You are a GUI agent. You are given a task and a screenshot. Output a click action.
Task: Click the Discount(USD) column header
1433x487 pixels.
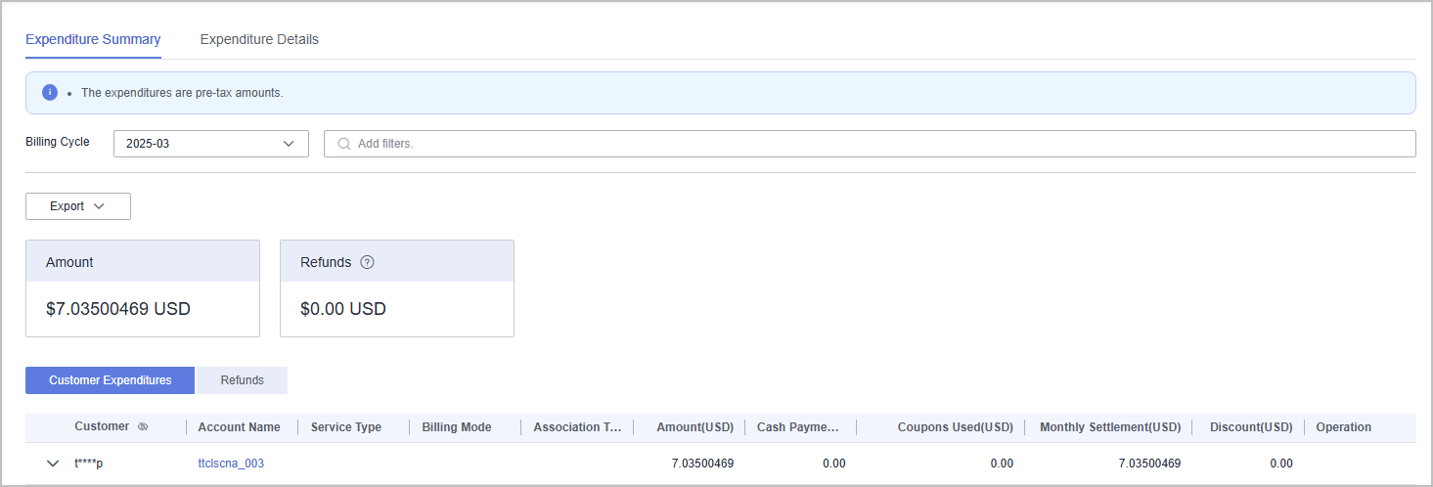[x=1250, y=427]
